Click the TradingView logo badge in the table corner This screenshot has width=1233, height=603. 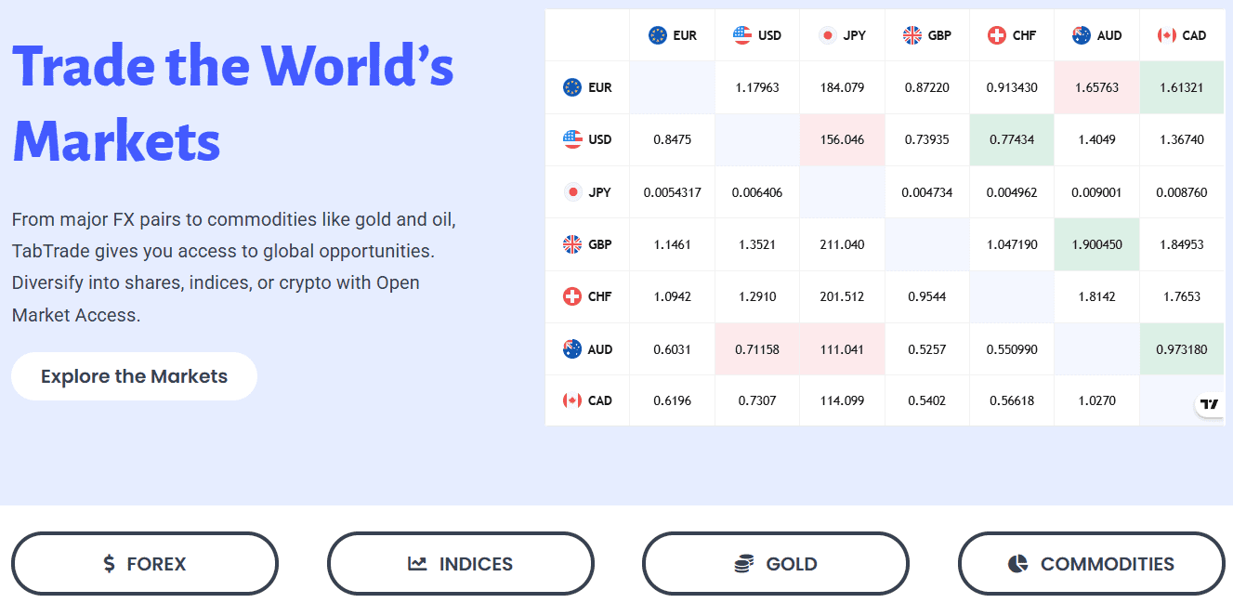tap(1209, 404)
